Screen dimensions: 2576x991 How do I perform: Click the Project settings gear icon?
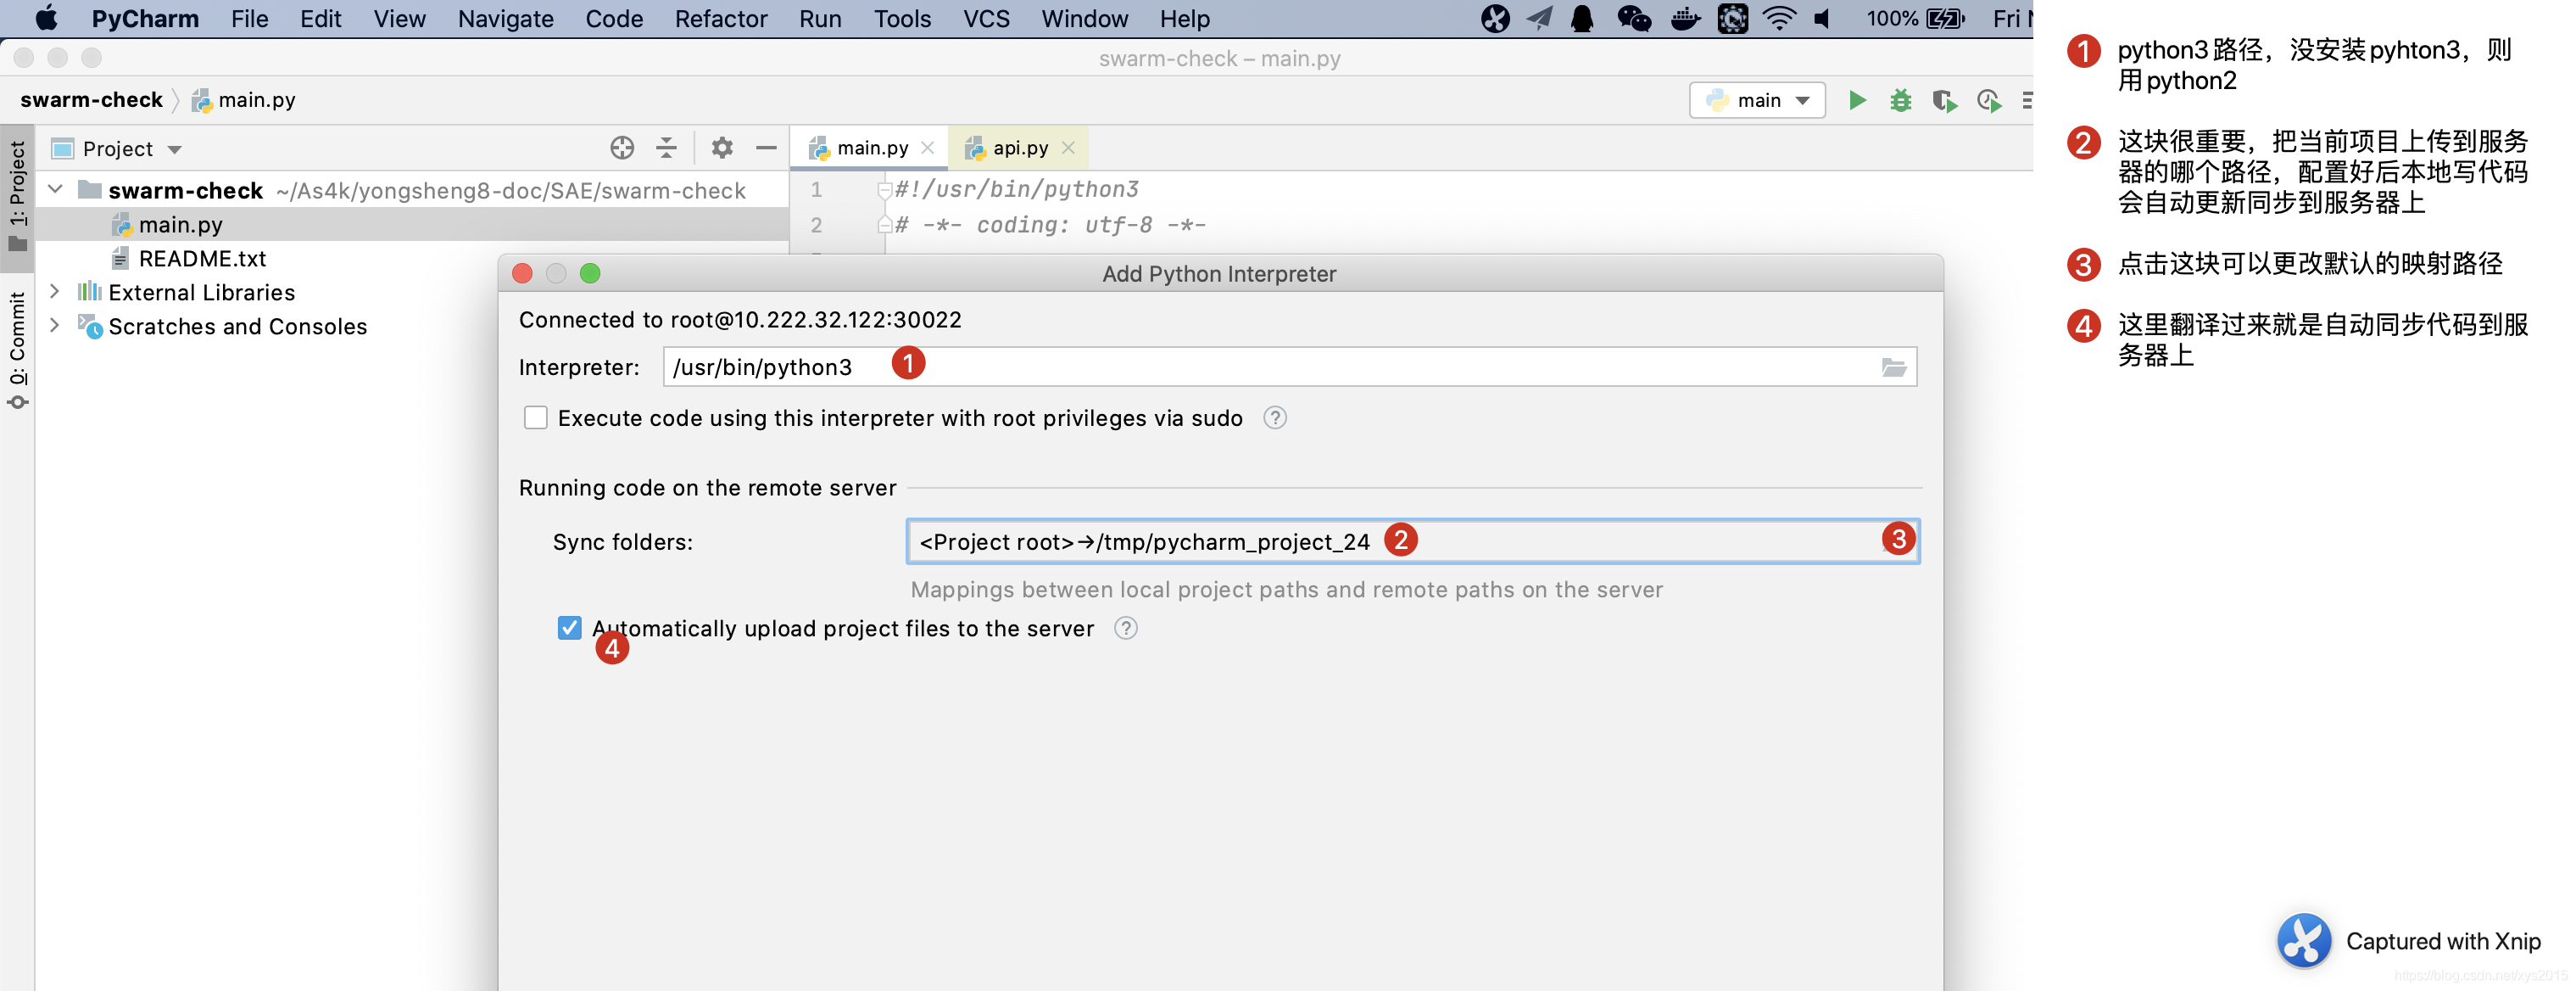point(722,148)
